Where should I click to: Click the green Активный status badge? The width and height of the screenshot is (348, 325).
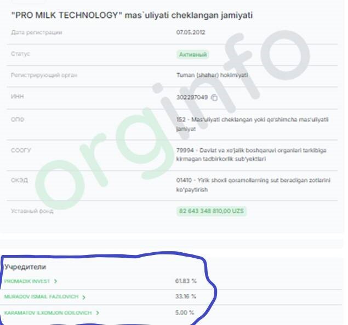click(193, 55)
